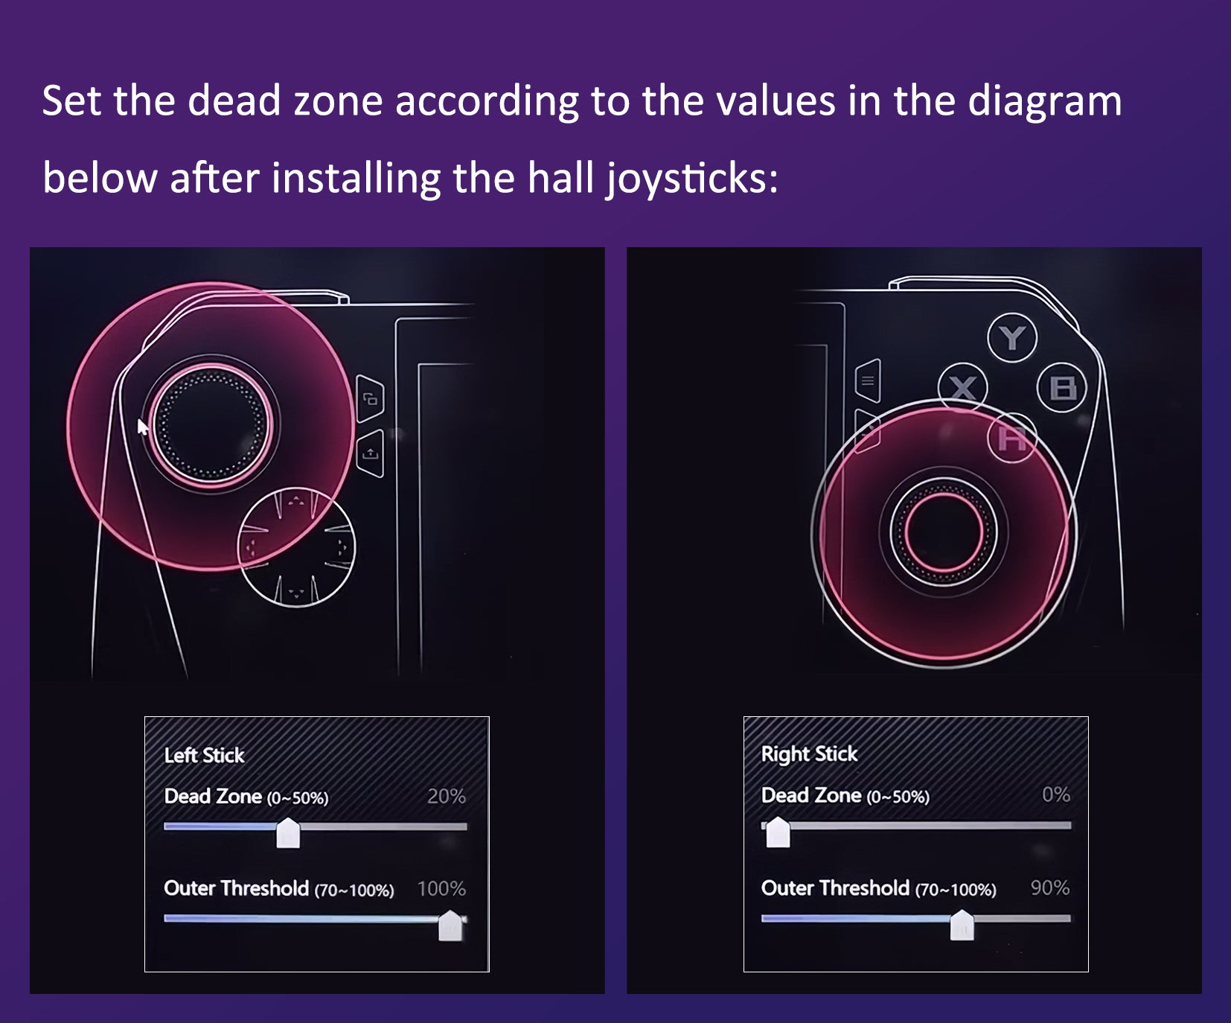The image size is (1231, 1023).
Task: Click the Right Stick Dead Zone slider handle
Action: click(778, 832)
